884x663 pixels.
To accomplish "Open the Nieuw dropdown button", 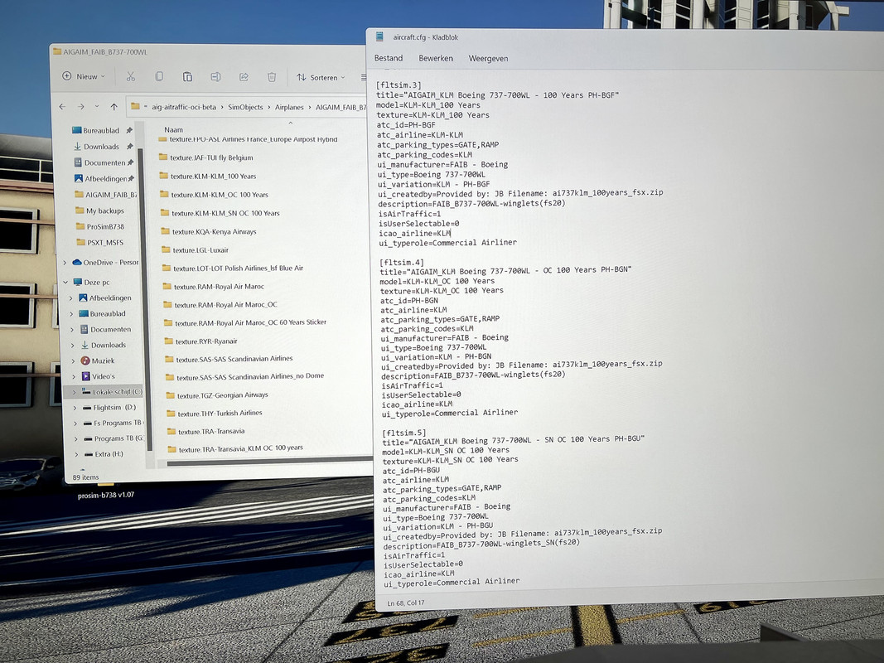I will [x=84, y=76].
